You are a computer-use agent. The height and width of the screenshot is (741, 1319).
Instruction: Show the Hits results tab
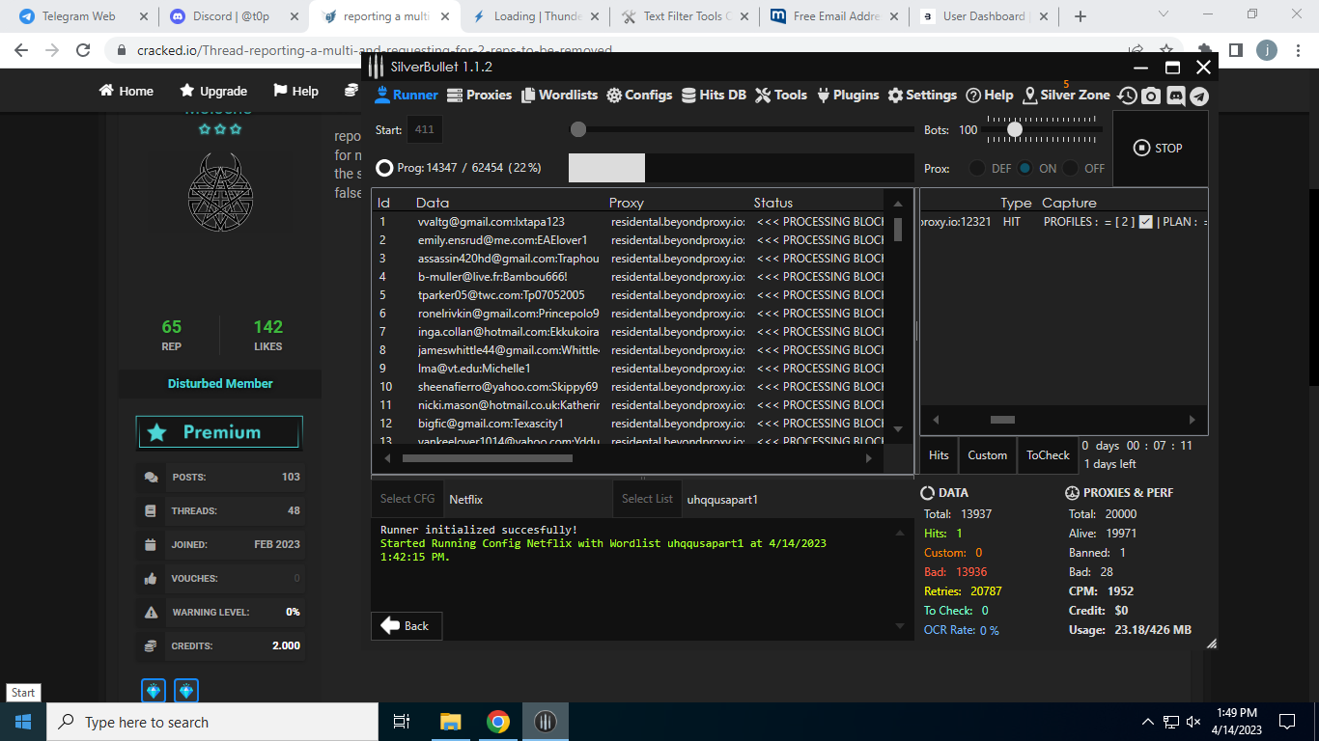coord(939,455)
